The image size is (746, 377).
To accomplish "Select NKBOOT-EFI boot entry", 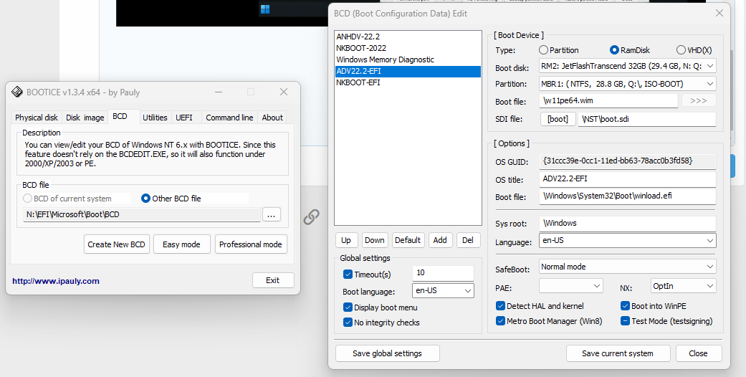I will (x=408, y=82).
